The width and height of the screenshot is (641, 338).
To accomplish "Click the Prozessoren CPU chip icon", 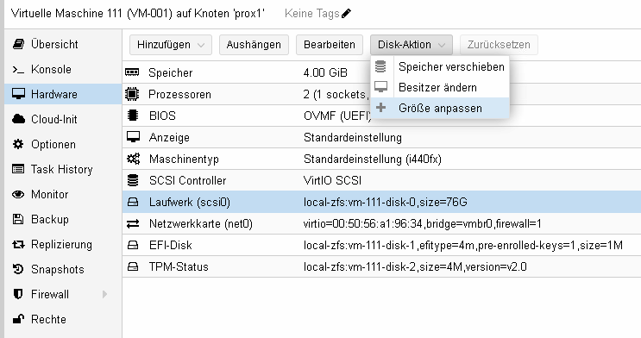I will click(132, 94).
